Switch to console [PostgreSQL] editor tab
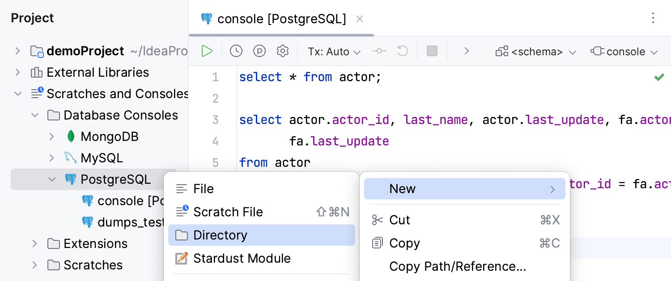Screen dimensions: 671x281 [x=281, y=19]
